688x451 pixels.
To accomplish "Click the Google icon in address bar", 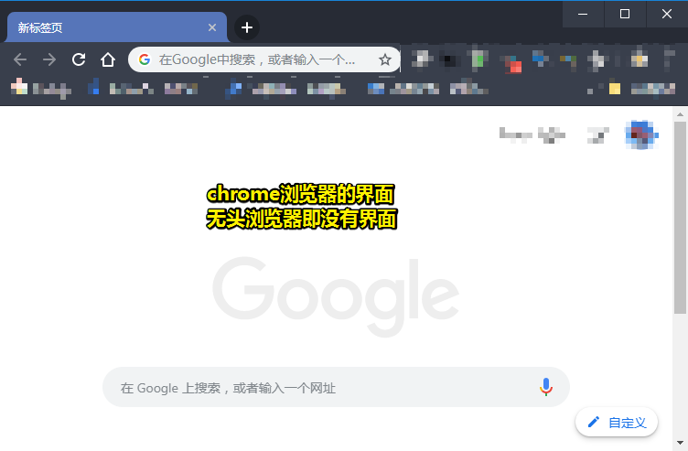I will click(x=145, y=59).
